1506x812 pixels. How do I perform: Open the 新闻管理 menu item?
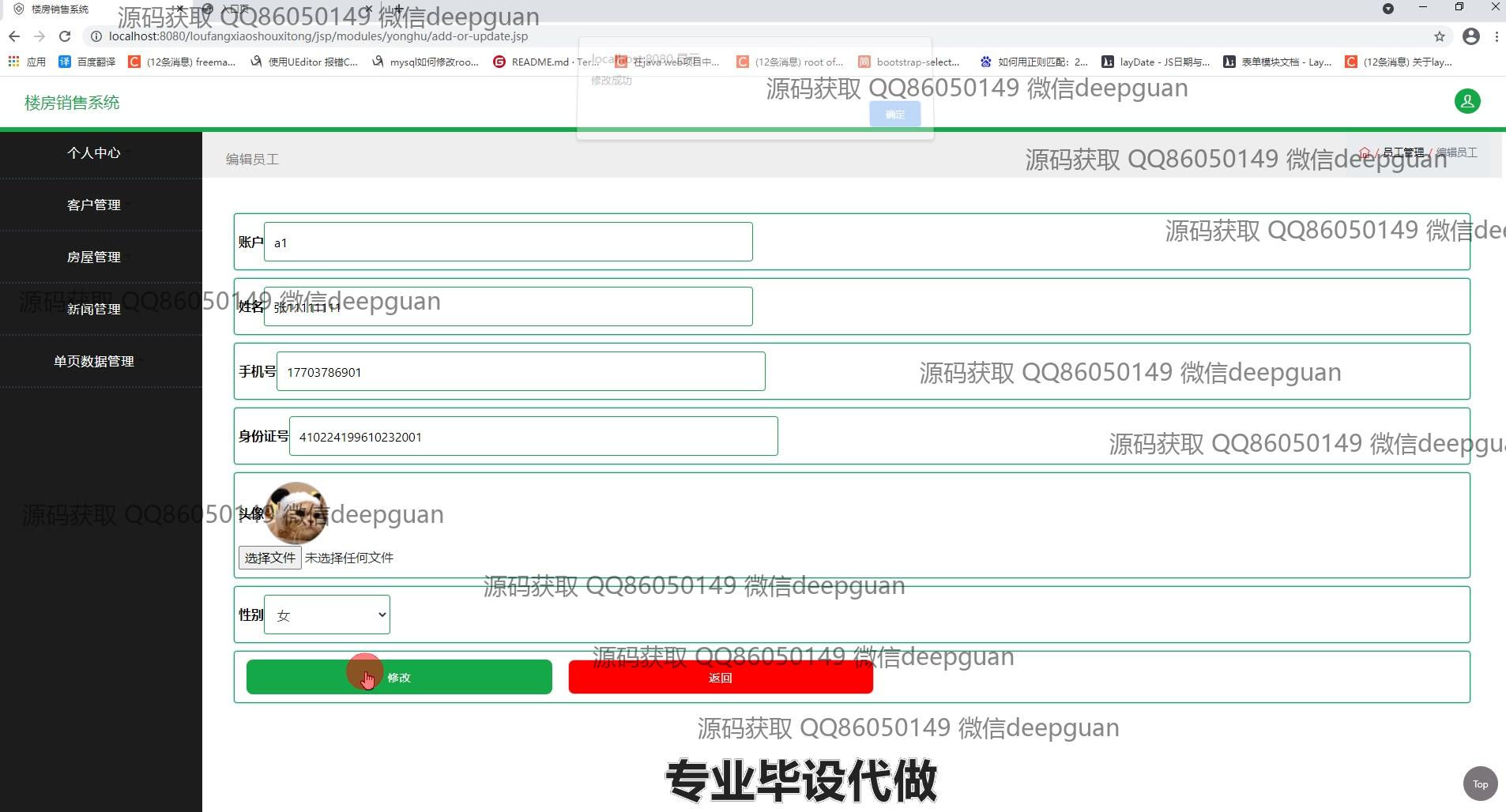tap(94, 310)
